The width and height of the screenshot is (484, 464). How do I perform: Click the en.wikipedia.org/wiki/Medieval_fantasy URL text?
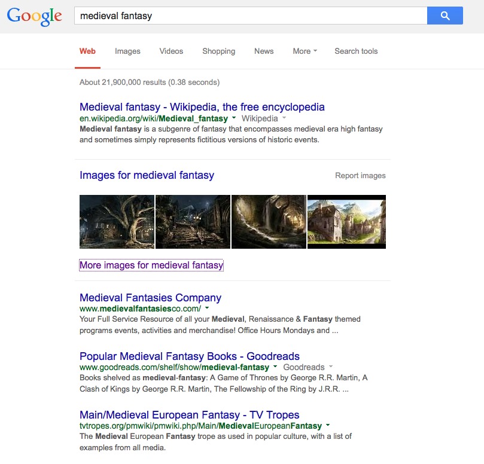[154, 118]
